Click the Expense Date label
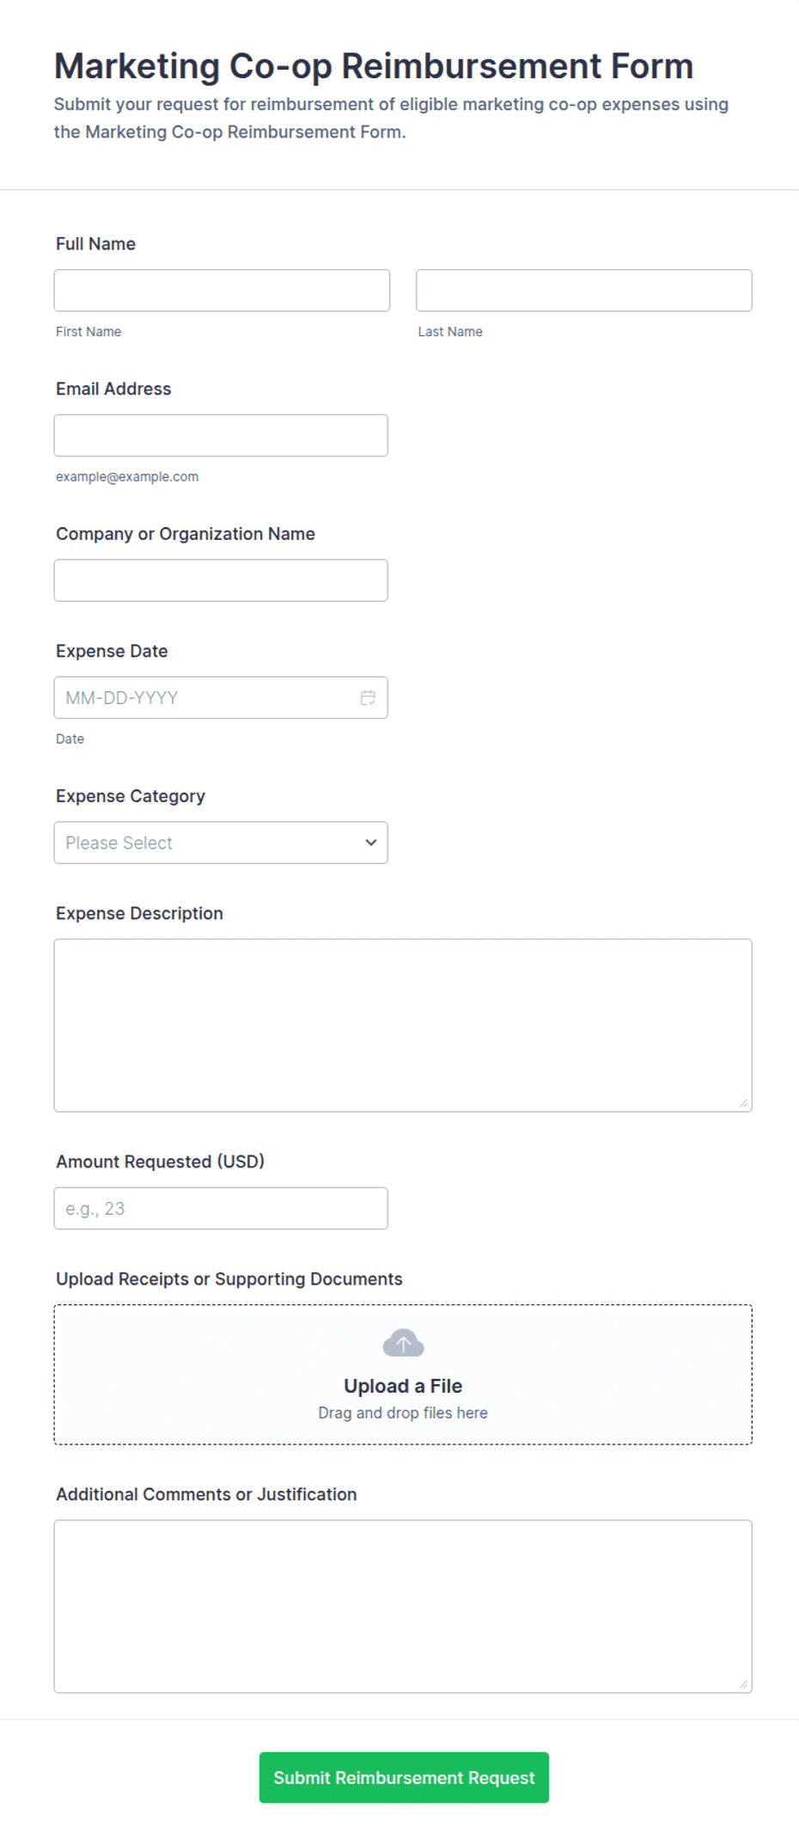Image resolution: width=799 pixels, height=1845 pixels. [112, 651]
